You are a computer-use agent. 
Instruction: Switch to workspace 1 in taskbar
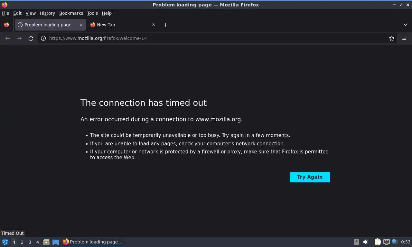tap(14, 242)
